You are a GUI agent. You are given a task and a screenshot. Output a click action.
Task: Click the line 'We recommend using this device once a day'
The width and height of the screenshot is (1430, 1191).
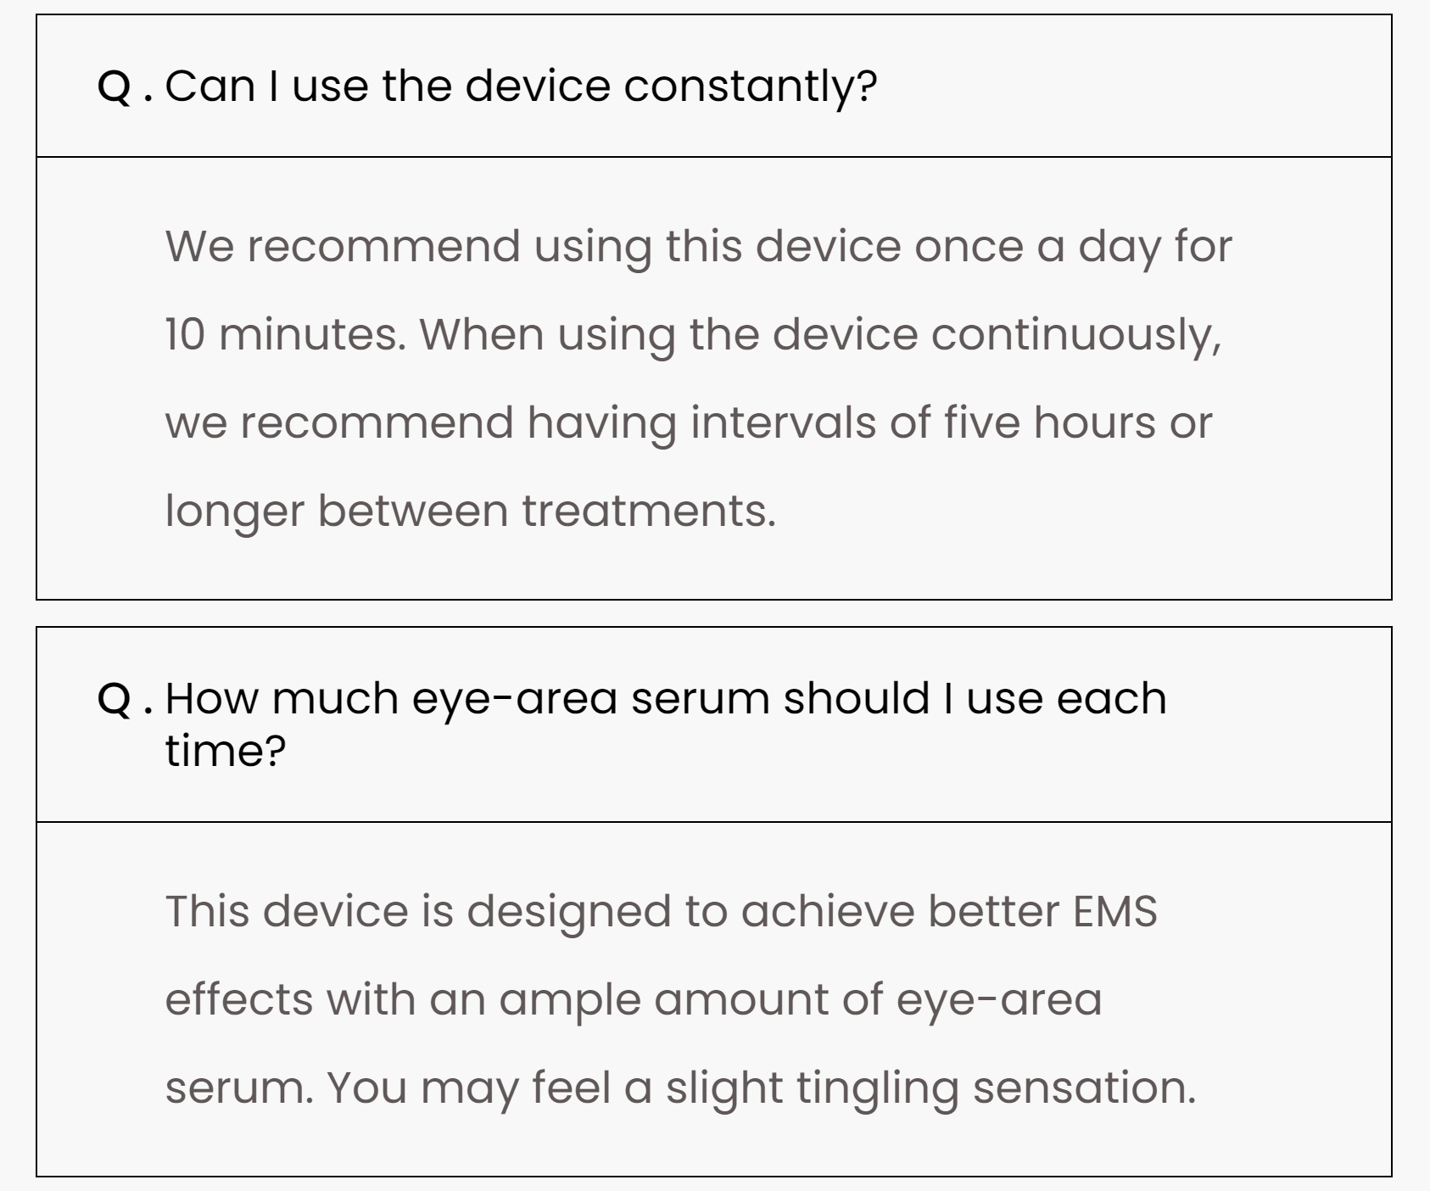[620, 246]
